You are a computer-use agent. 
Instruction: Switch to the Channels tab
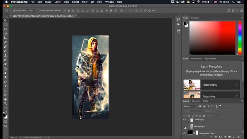[196, 101]
